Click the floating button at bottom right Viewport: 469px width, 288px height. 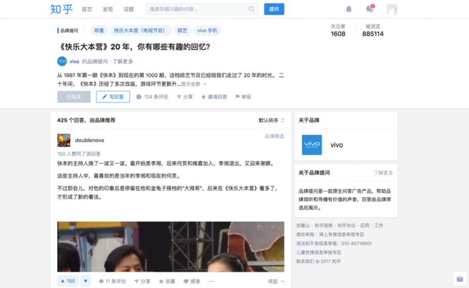click(460, 279)
